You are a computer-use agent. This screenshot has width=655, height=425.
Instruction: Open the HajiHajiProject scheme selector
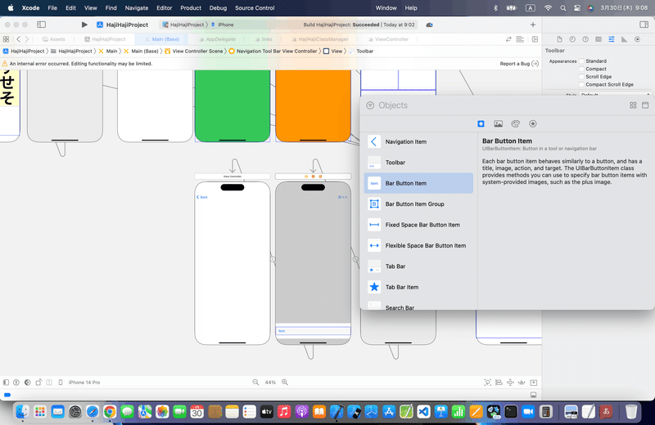(x=183, y=25)
